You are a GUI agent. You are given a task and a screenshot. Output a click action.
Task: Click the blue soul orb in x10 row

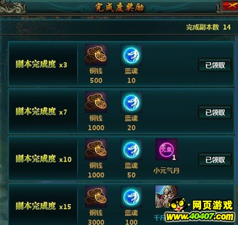(131, 150)
